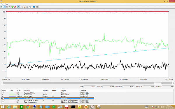175x109 pixels.
Task: Click the time range slider right handle
Action: (x=162, y=83)
